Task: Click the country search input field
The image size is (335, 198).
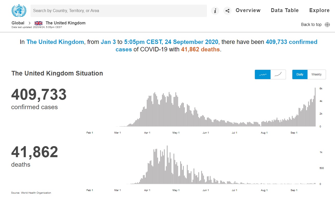Action: (119, 11)
